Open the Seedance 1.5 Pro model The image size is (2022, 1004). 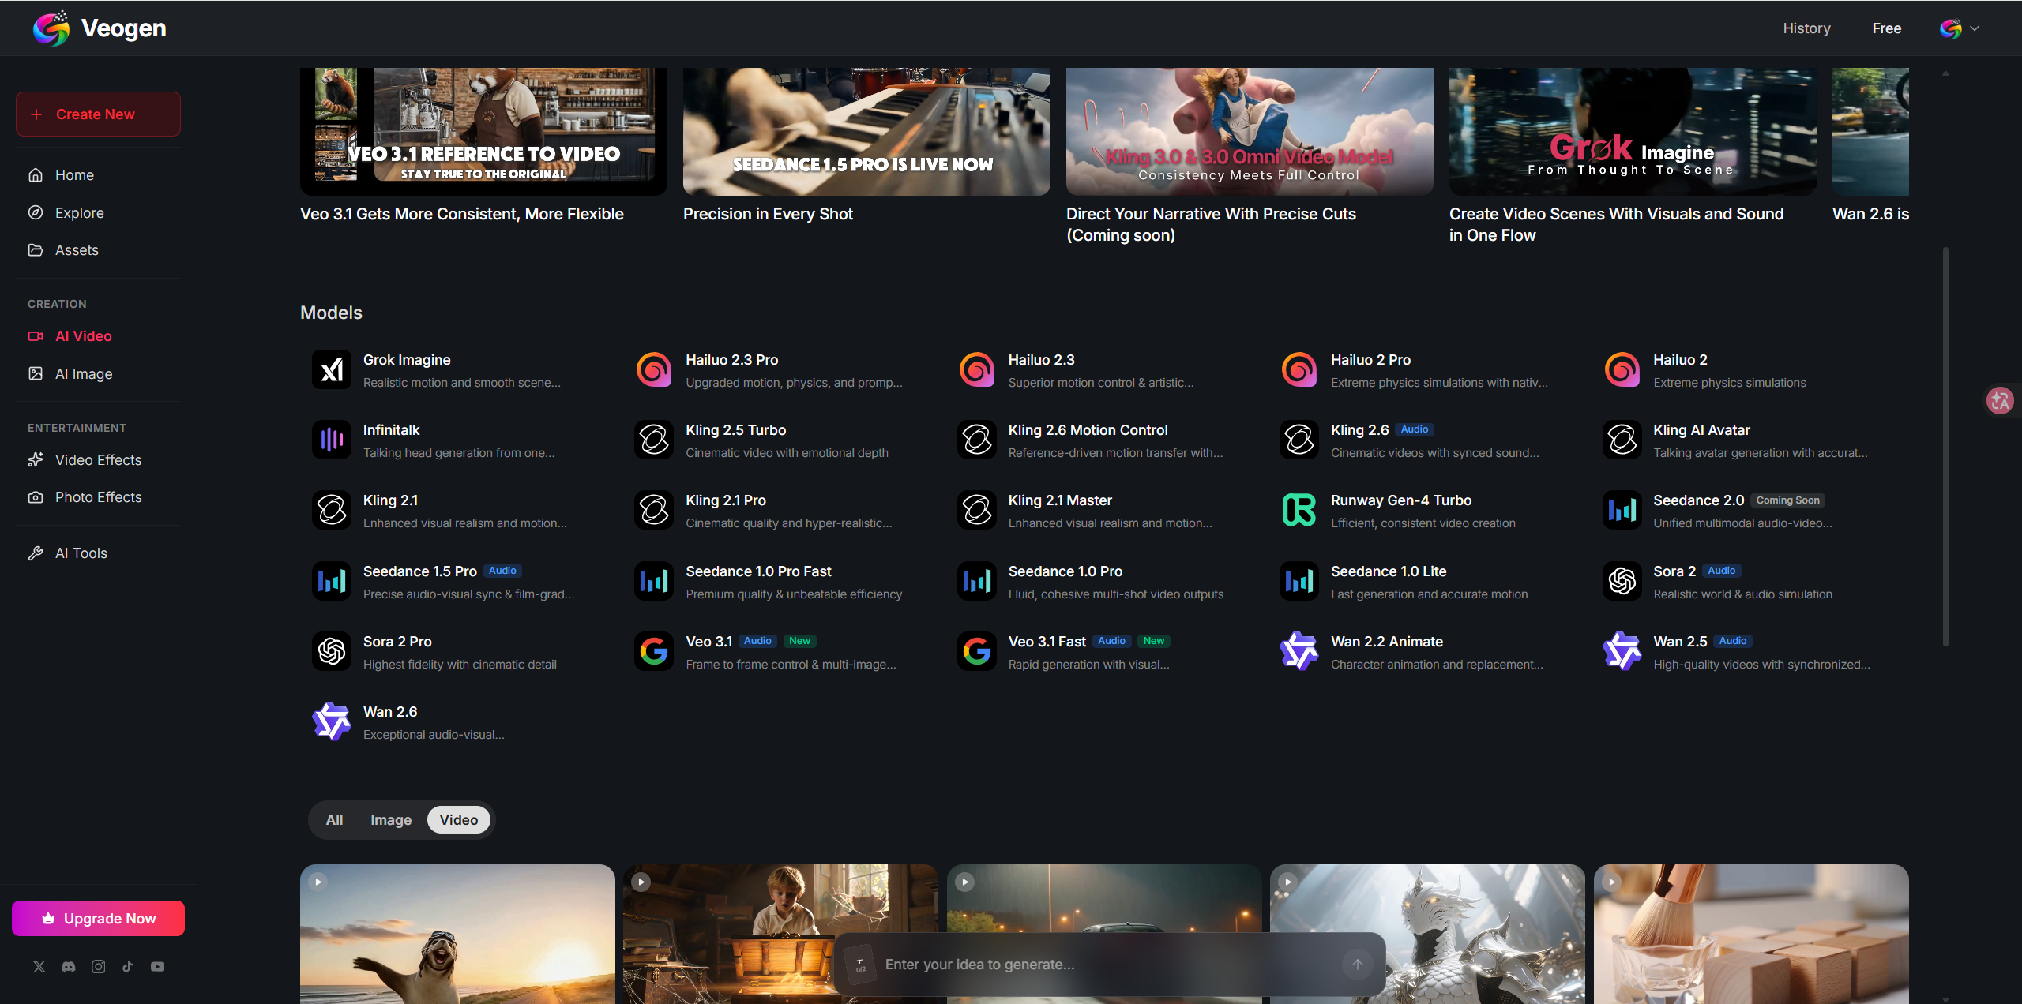click(419, 571)
